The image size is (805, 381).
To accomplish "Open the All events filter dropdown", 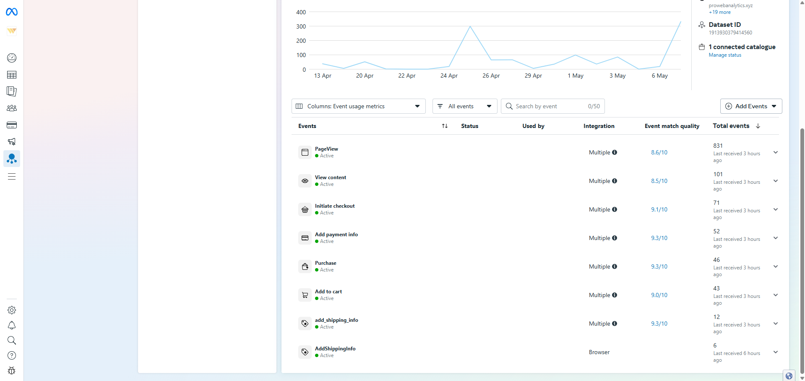I will (464, 106).
